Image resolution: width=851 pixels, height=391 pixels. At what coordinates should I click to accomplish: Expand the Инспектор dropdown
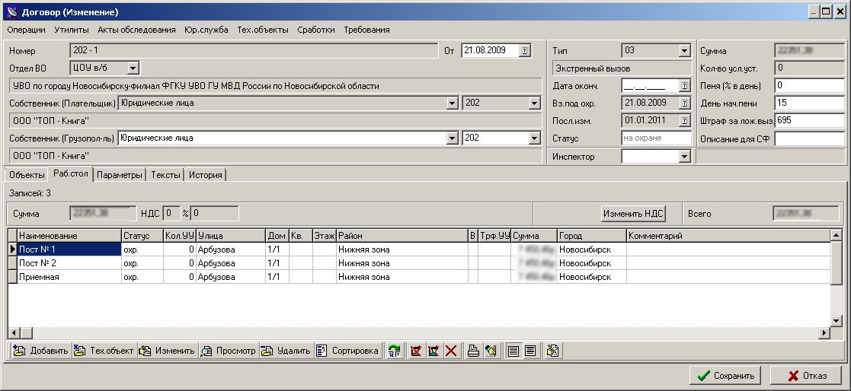684,157
